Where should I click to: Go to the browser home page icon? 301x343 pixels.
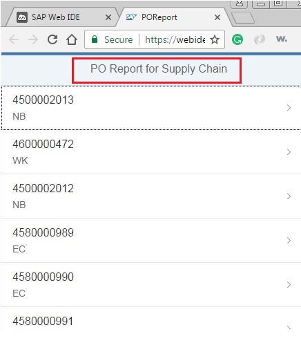pyautogui.click(x=72, y=39)
